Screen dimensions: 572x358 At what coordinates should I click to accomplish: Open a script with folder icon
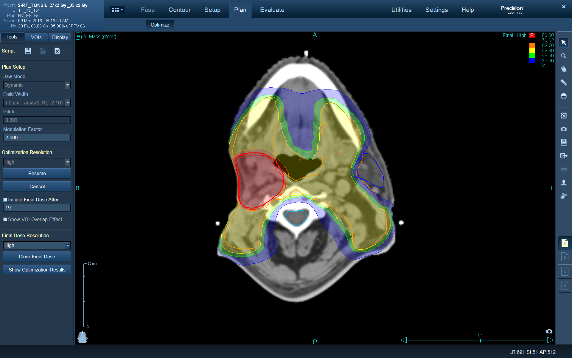[x=43, y=51]
